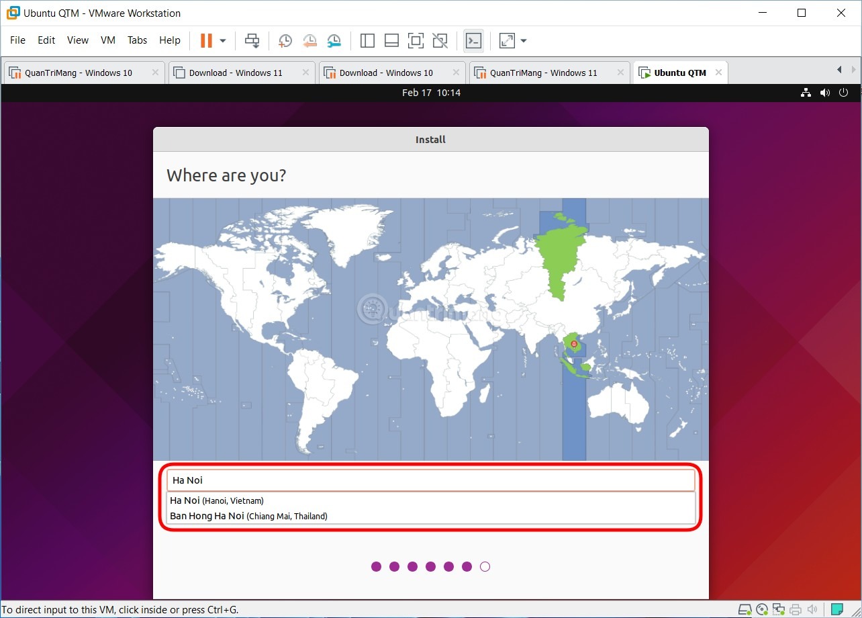The width and height of the screenshot is (862, 618).
Task: Open the Edit menu
Action: (x=46, y=40)
